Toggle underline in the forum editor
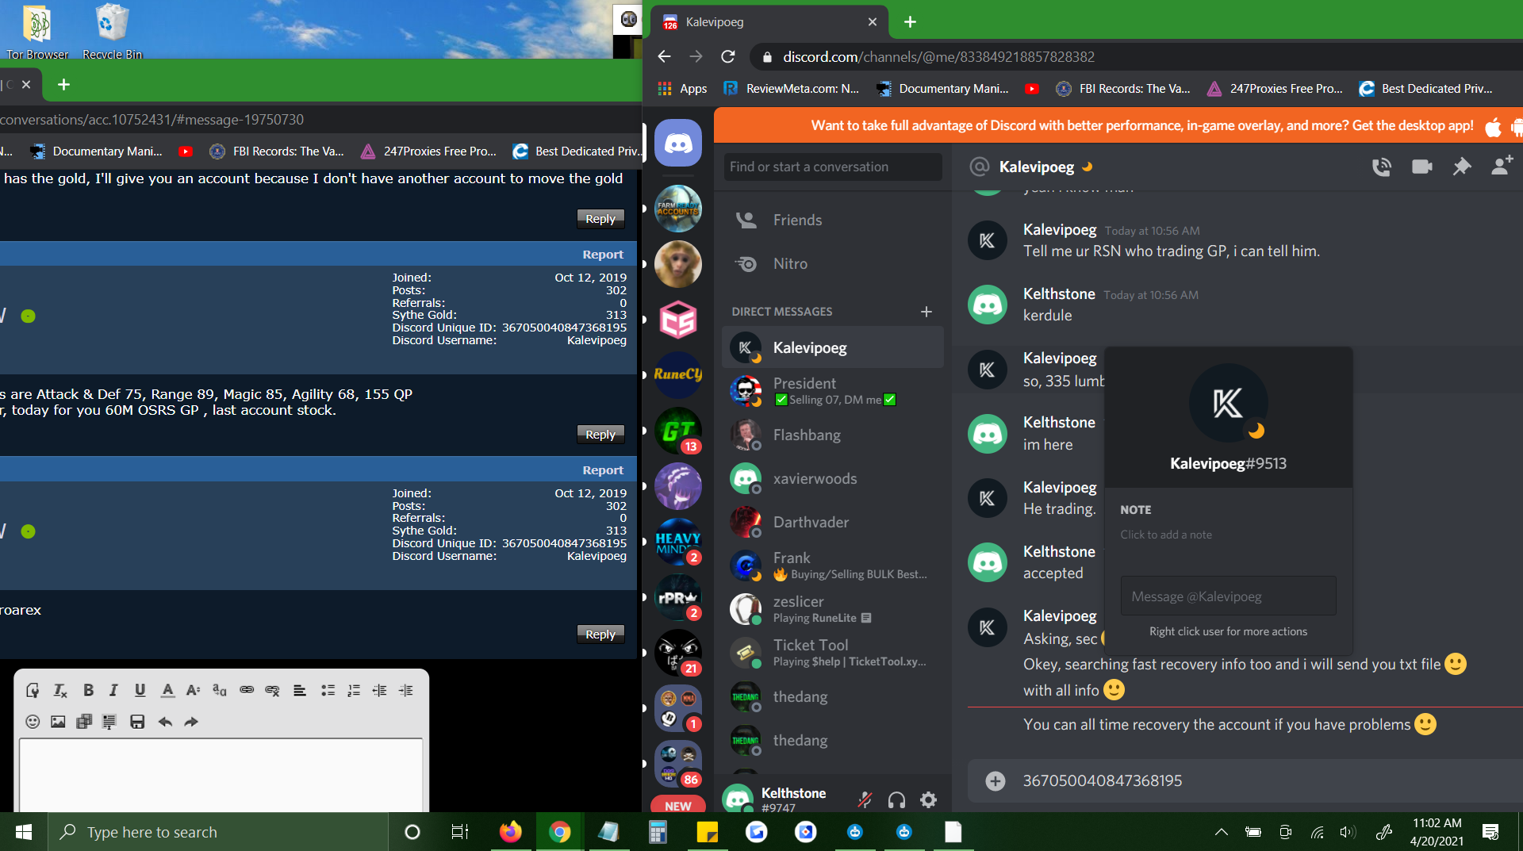 pos(140,691)
